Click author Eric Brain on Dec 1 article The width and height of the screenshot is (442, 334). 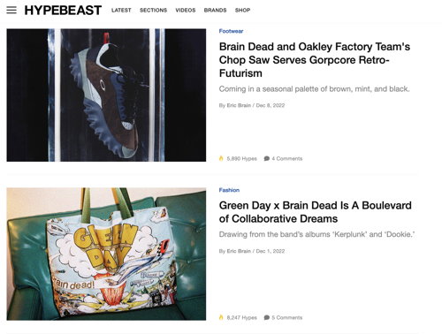point(239,251)
